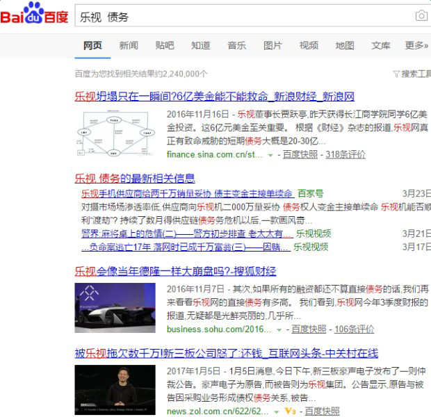The height and width of the screenshot is (417, 431).
Task: Open 乐视 债务的最新相关信息 heading link
Action: click(135, 179)
